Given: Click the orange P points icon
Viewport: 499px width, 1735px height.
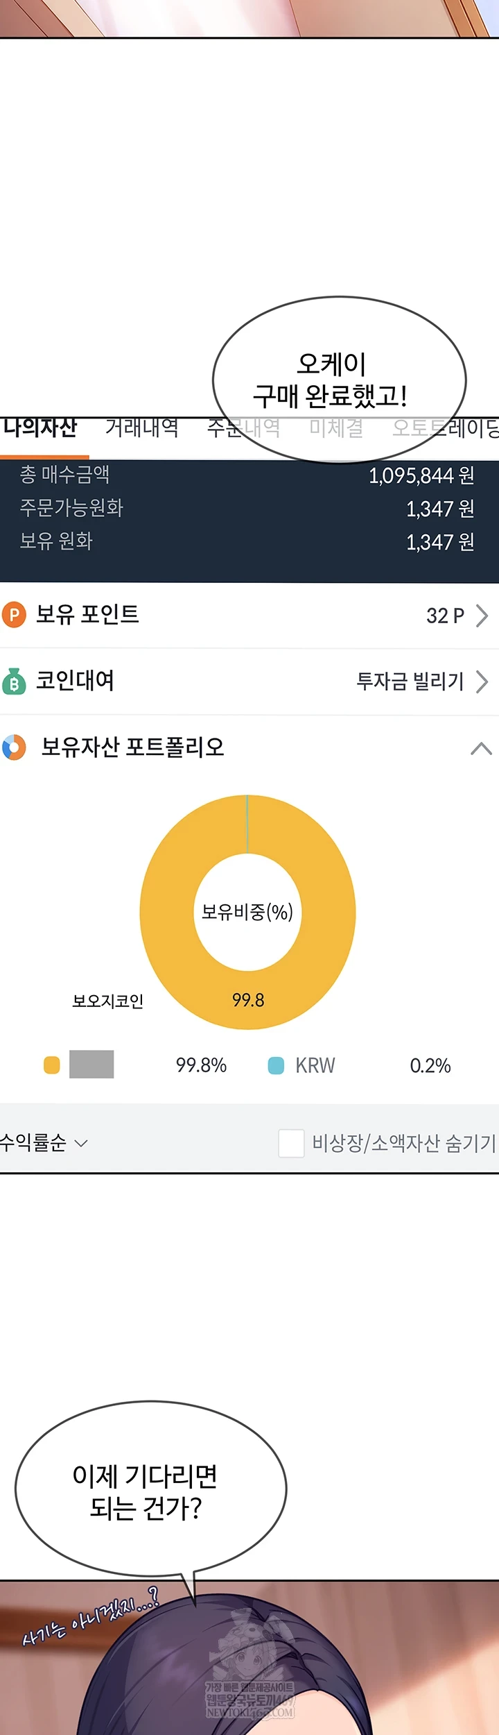Looking at the screenshot, I should (14, 615).
